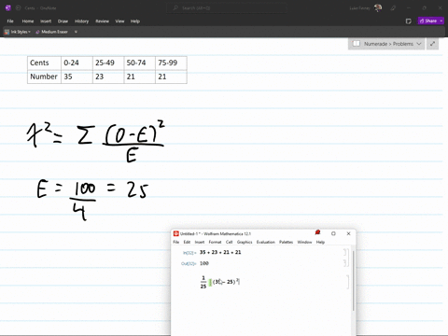Screen dimensions: 448x336
Task: Close the Mathematica window
Action: (x=348, y=233)
